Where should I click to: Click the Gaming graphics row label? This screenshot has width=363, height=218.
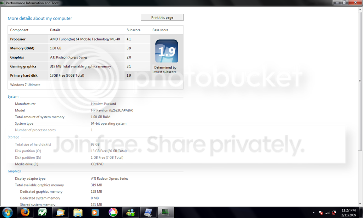click(23, 66)
